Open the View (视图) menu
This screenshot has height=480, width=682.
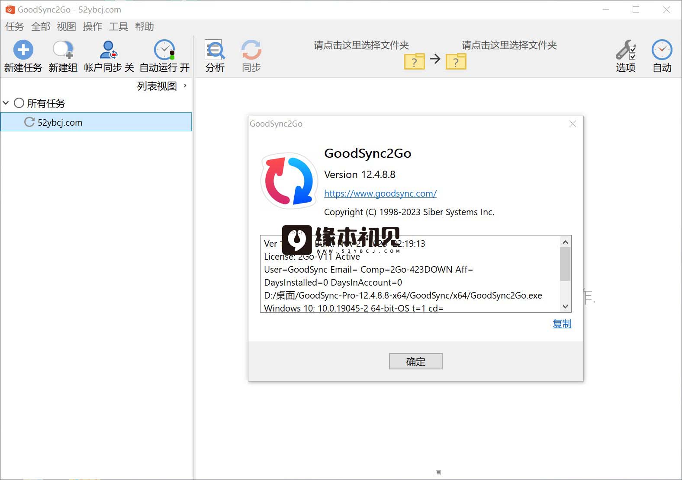[x=66, y=27]
